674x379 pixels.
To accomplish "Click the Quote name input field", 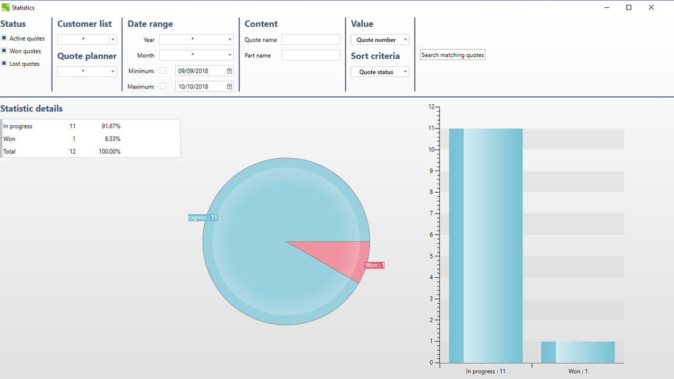I will [x=311, y=39].
